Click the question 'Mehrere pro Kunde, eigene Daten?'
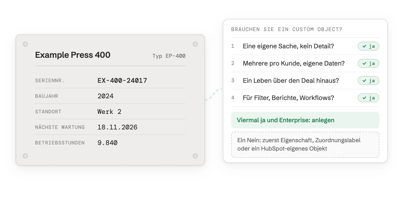Screen dimensions: 400x200 (x=294, y=63)
